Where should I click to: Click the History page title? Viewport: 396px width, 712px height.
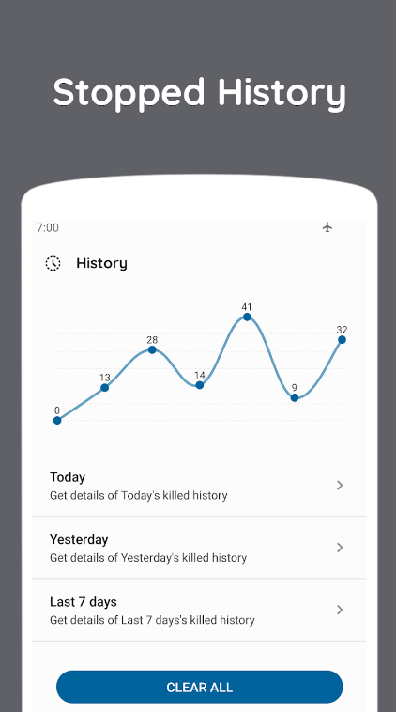tap(101, 263)
